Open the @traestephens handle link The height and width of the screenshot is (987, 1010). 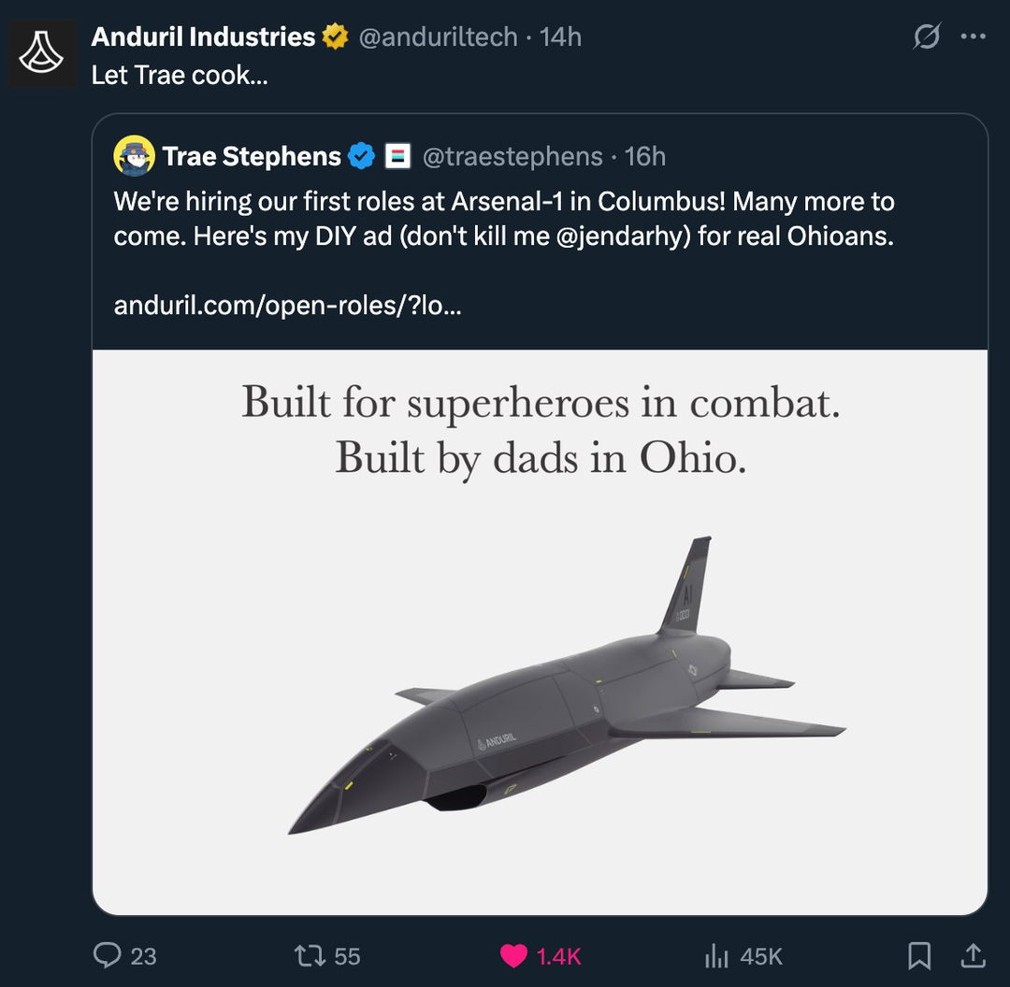point(512,156)
